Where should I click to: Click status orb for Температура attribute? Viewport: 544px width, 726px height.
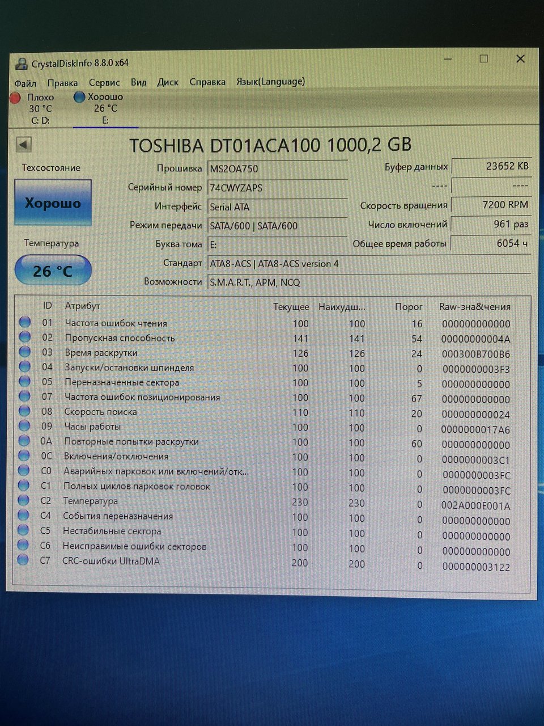[23, 500]
